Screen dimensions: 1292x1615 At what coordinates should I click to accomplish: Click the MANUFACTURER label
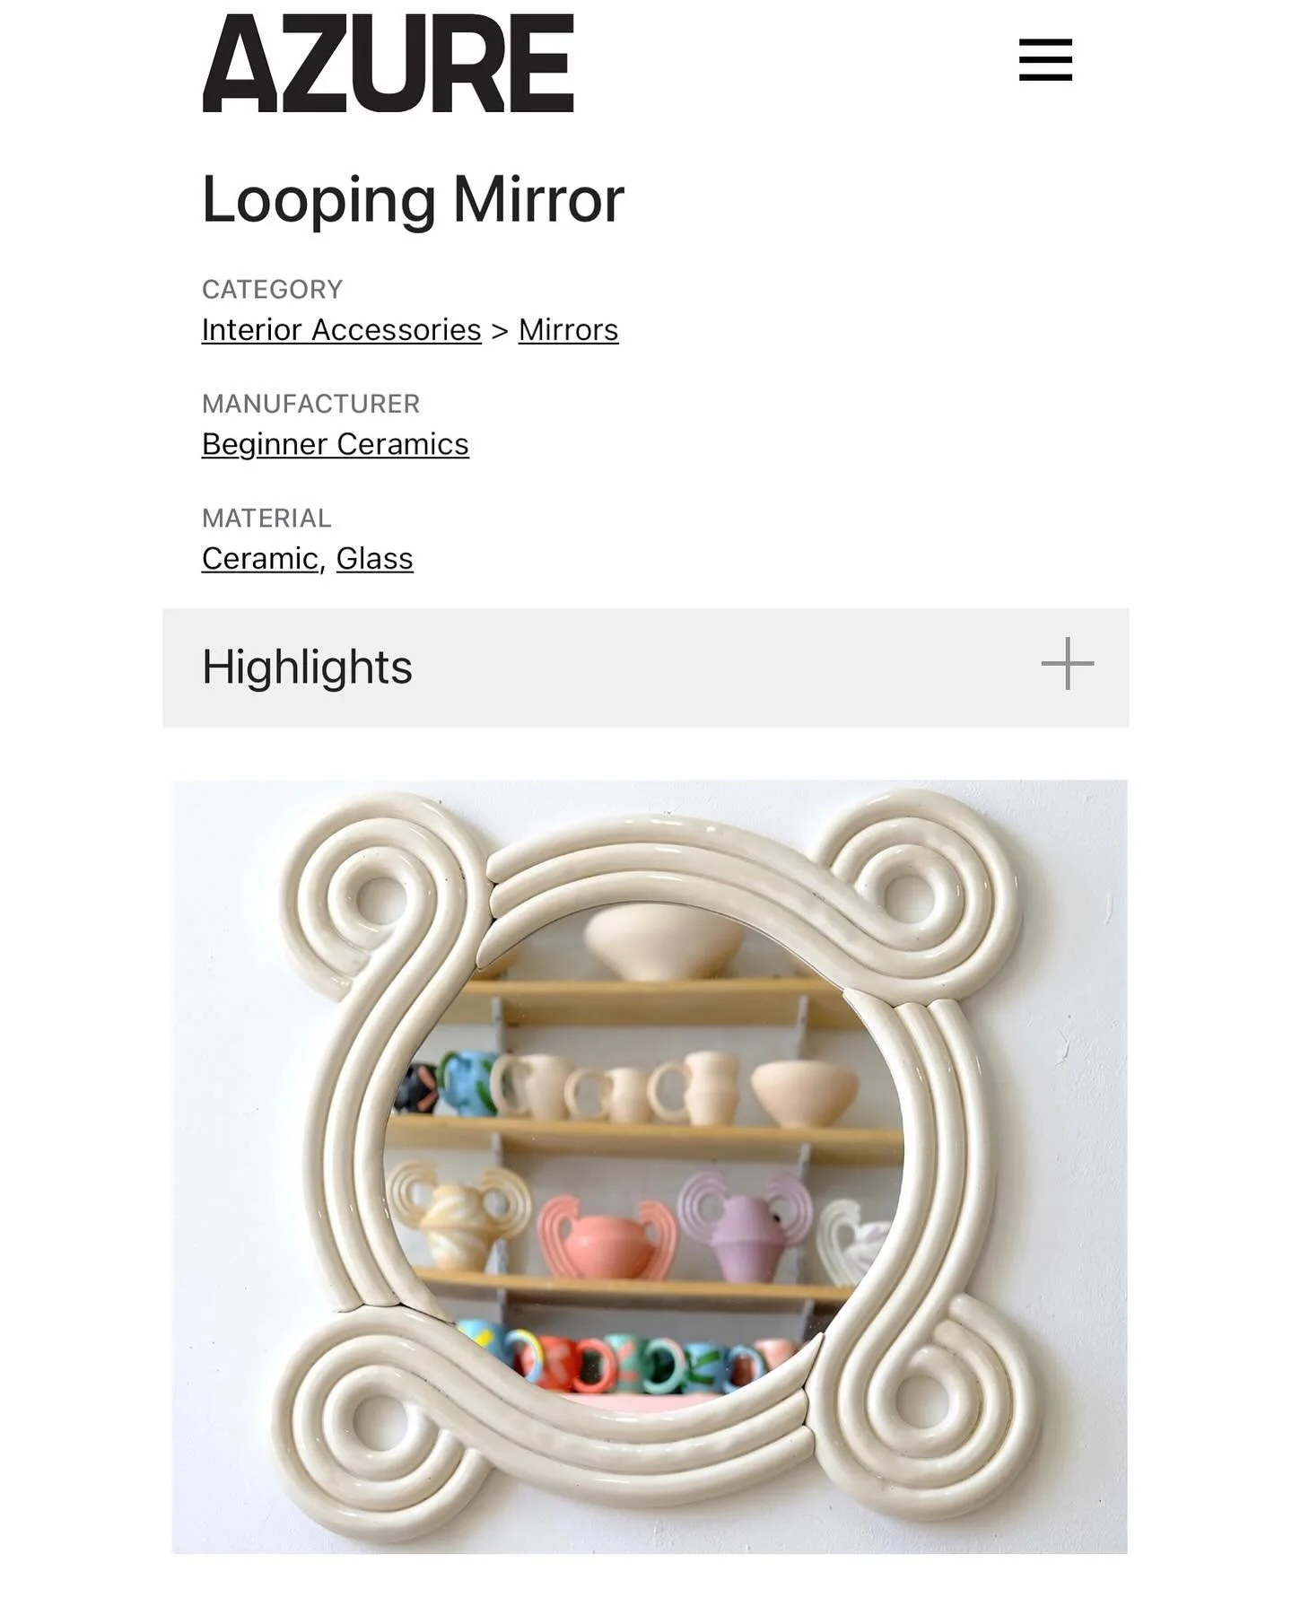(x=310, y=404)
